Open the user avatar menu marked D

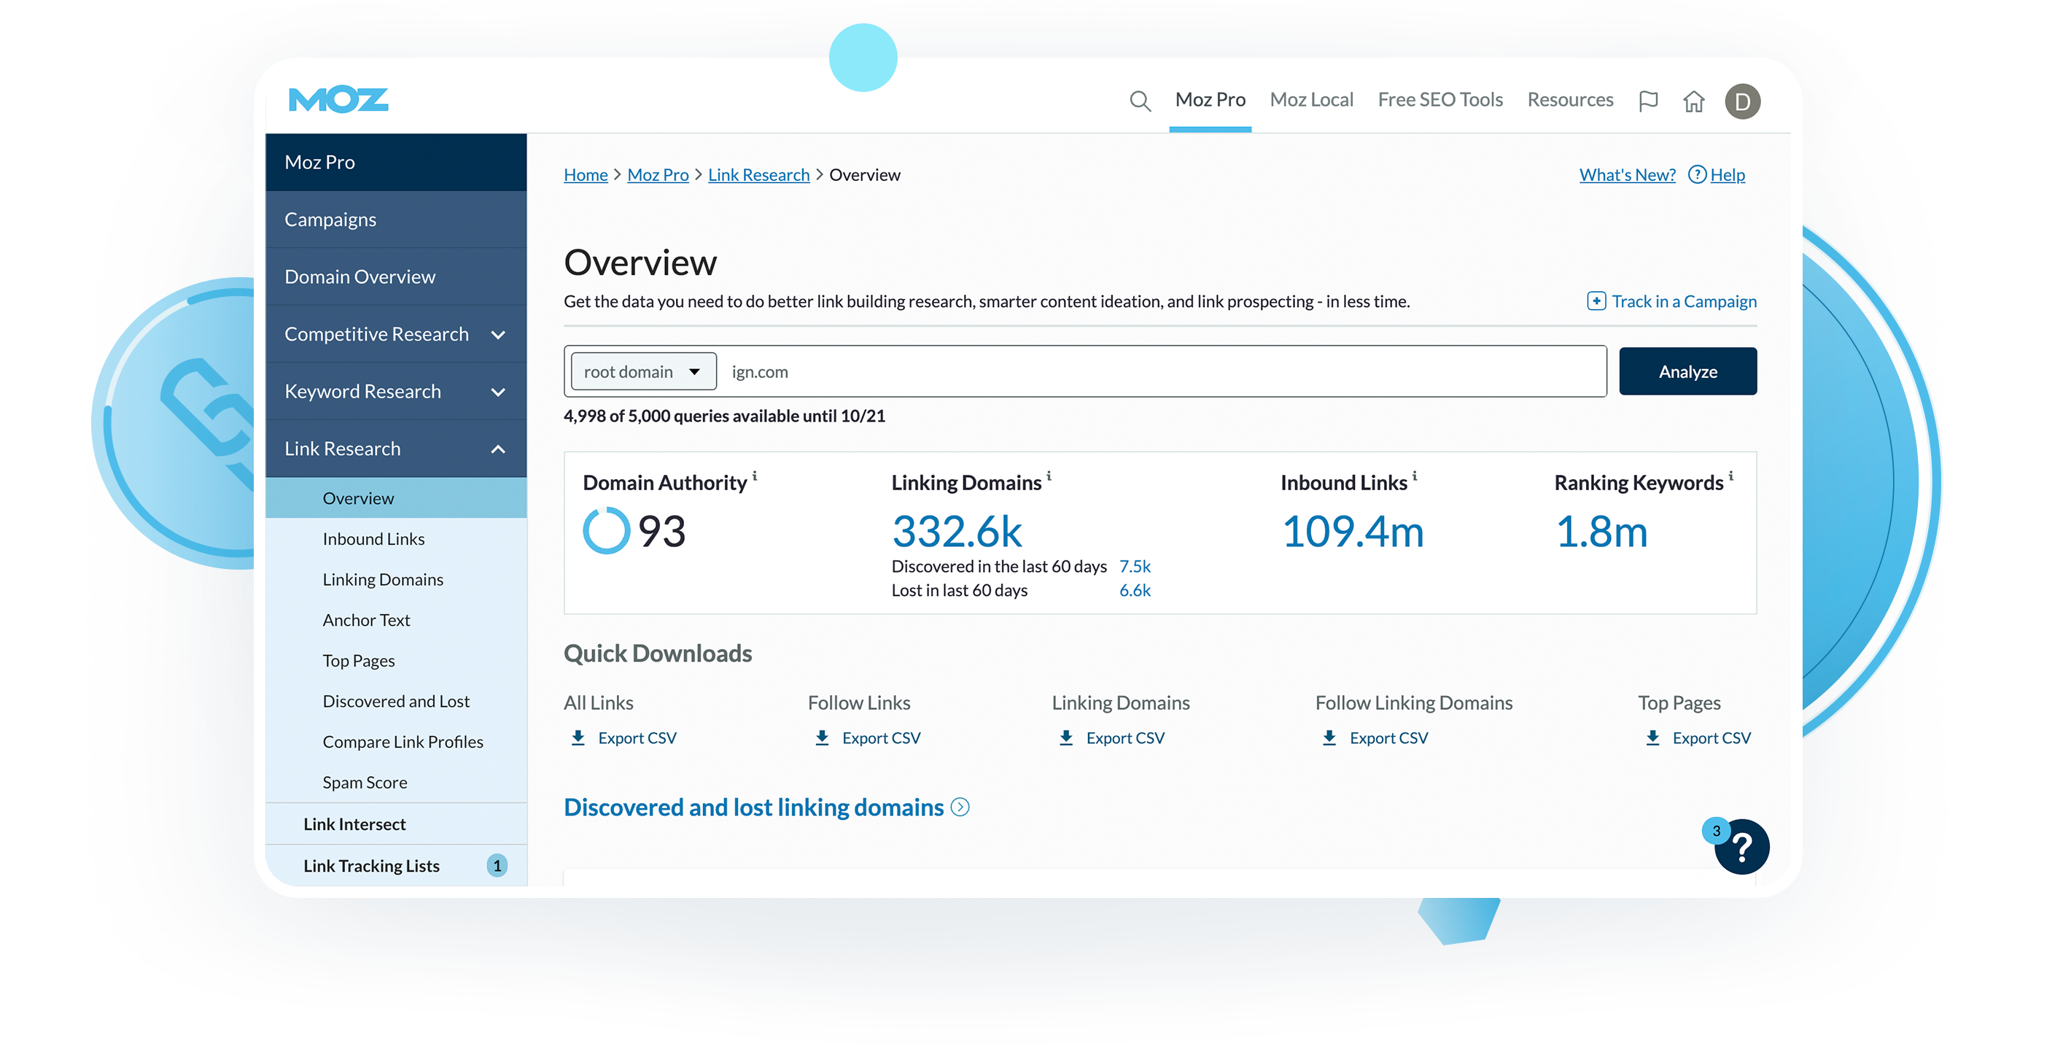pyautogui.click(x=1743, y=100)
